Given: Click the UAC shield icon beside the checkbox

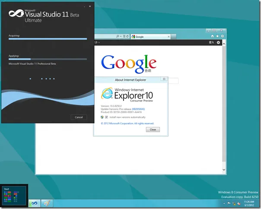Looking at the screenshot, I should click(102, 117).
